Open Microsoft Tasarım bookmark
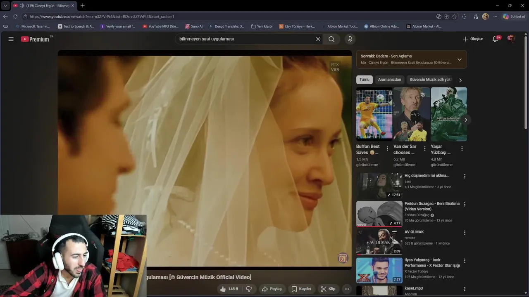The height and width of the screenshot is (297, 529). pyautogui.click(x=33, y=26)
